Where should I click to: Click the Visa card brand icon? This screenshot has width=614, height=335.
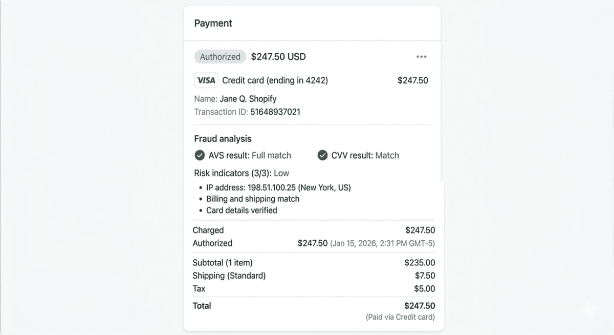[x=205, y=80]
